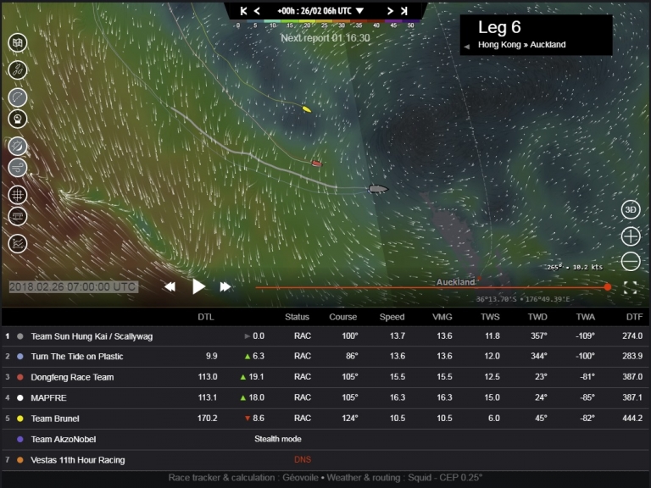
Task: Click the Hong Kong » Auckland route label
Action: pos(521,45)
